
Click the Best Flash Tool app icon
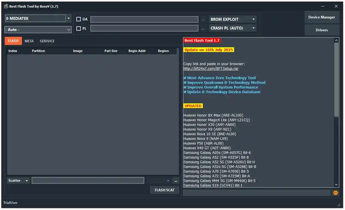pyautogui.click(x=6, y=6)
